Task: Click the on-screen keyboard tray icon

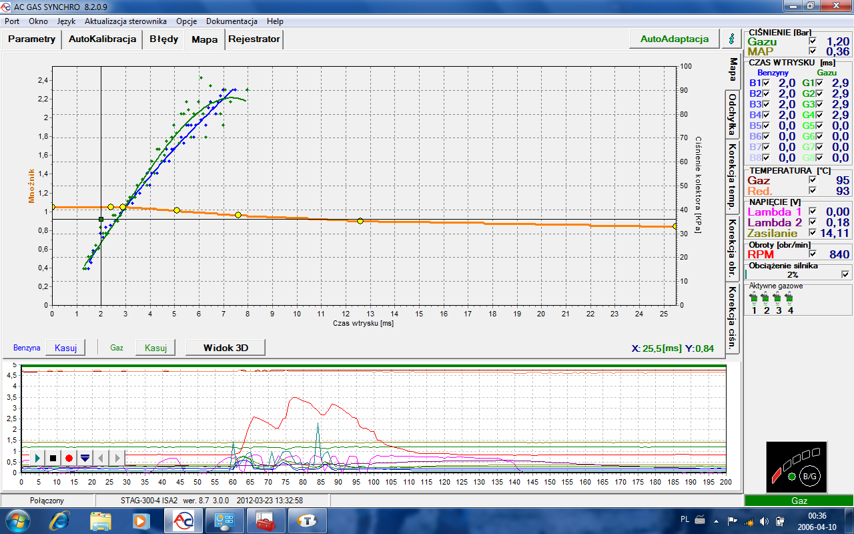Action: pyautogui.click(x=701, y=519)
